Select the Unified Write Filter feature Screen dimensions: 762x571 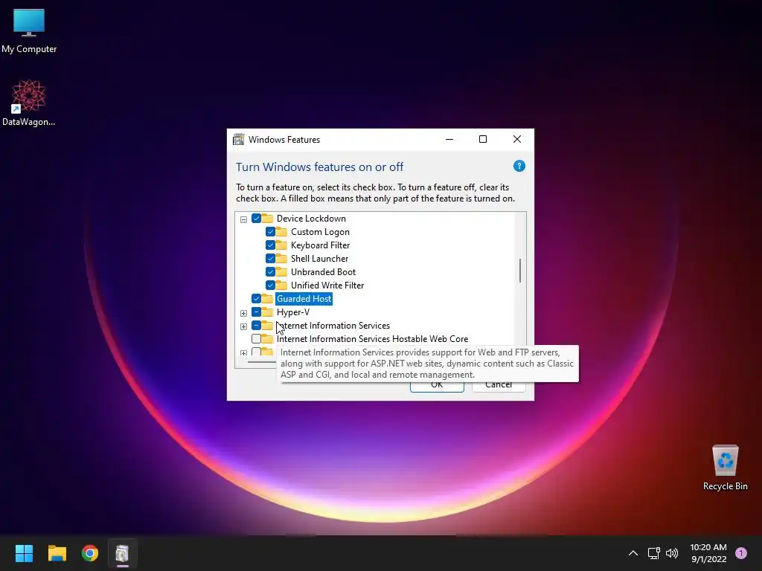(x=327, y=285)
